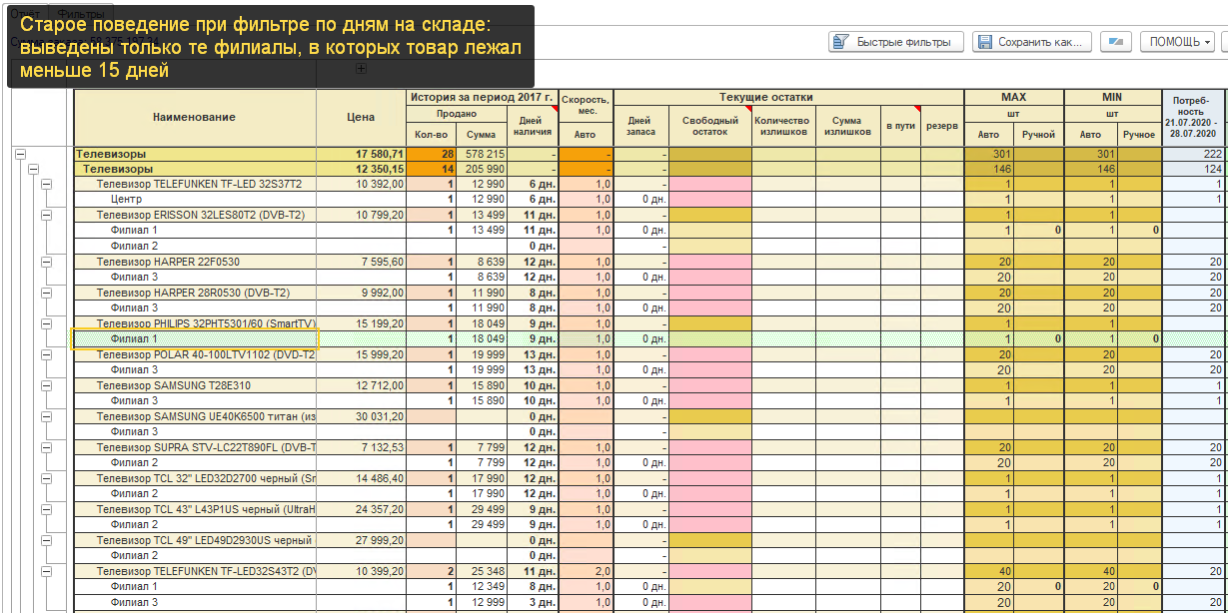Click the price 30 031,20 for SAMSUNG UE40K6500
Image resolution: width=1228 pixels, height=613 pixels.
pos(362,416)
